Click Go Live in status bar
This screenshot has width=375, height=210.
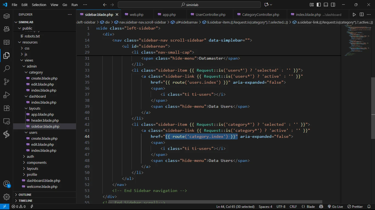click(335, 207)
